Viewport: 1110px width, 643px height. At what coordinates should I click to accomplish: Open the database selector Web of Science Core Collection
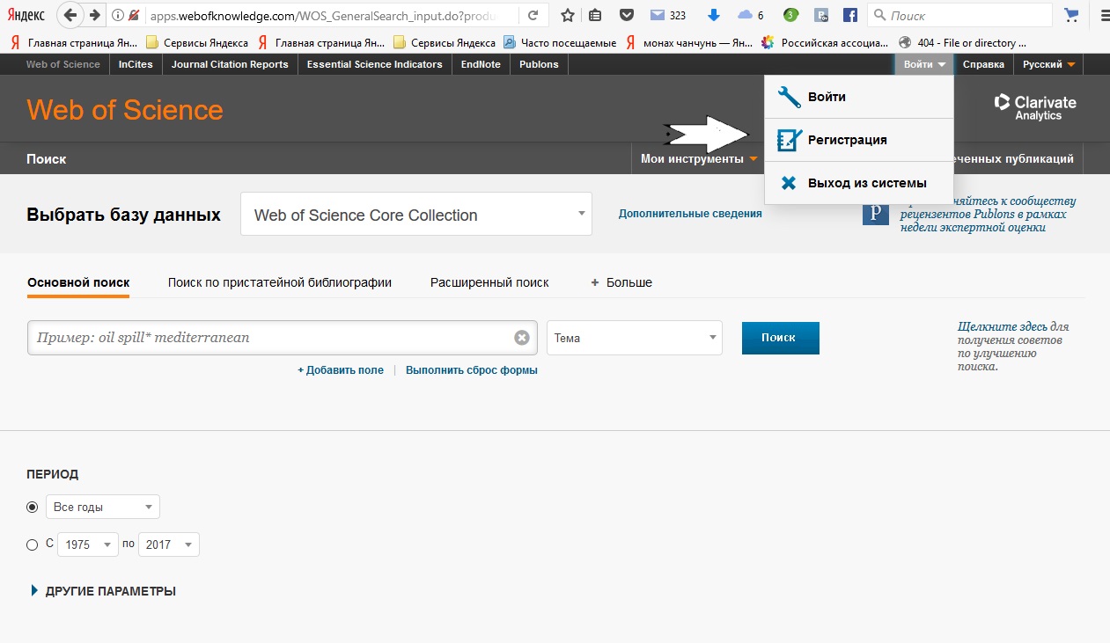tap(416, 215)
